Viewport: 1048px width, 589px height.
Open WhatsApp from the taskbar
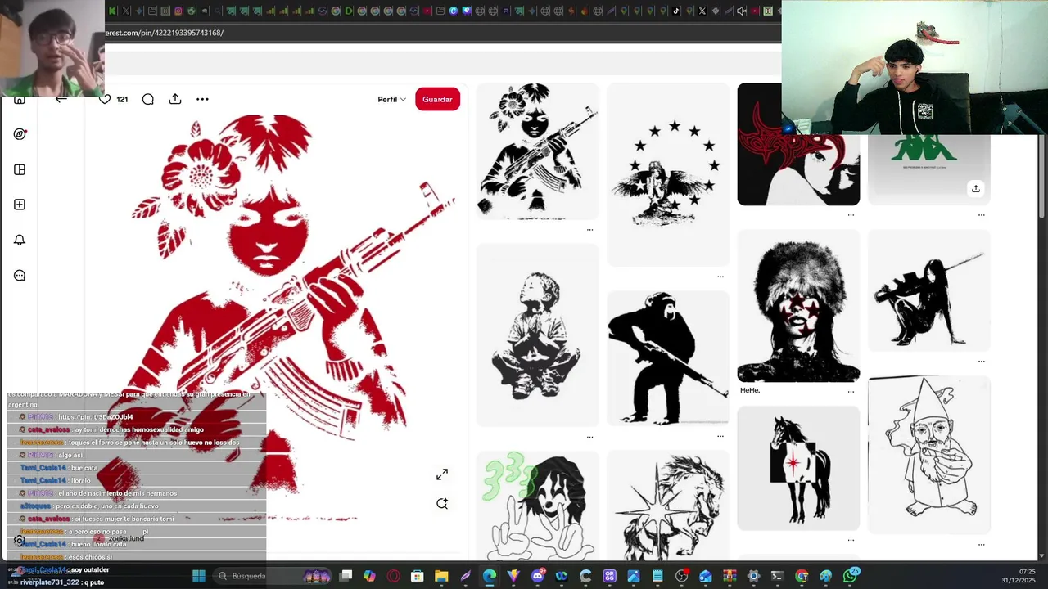point(850,576)
